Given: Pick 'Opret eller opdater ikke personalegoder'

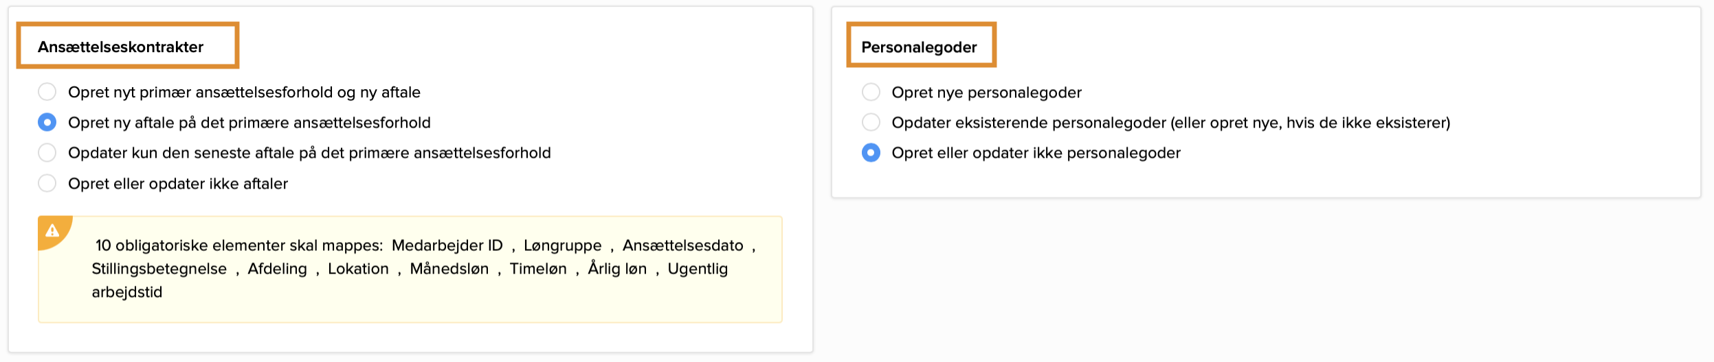Looking at the screenshot, I should (871, 153).
